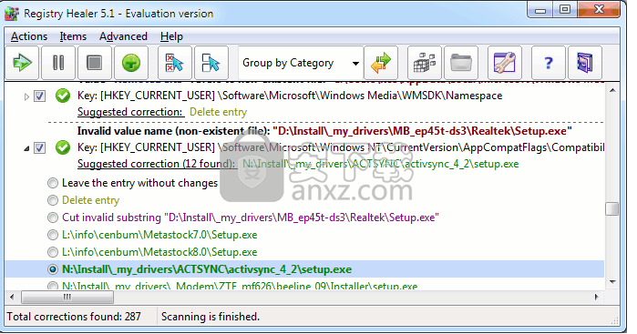Maximize the Registry Healer window
Image resolution: width=637 pixels, height=334 pixels.
click(x=565, y=10)
